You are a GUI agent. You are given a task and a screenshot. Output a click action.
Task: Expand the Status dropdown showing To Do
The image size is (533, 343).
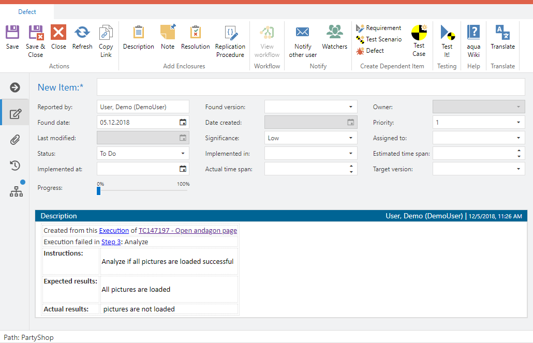coord(183,154)
